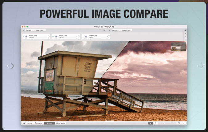Image resolution: width=208 pixels, height=132 pixels.
Task: Switch to One-Up view
Action: (39, 123)
